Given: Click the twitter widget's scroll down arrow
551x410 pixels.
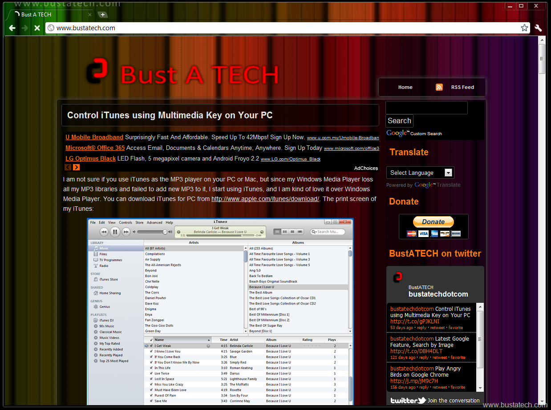Looking at the screenshot, I should pyautogui.click(x=480, y=388).
